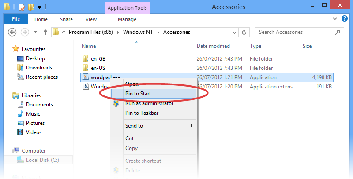The width and height of the screenshot is (353, 179).
Task: Choose Pin to Start from context menu
Action: tap(139, 94)
